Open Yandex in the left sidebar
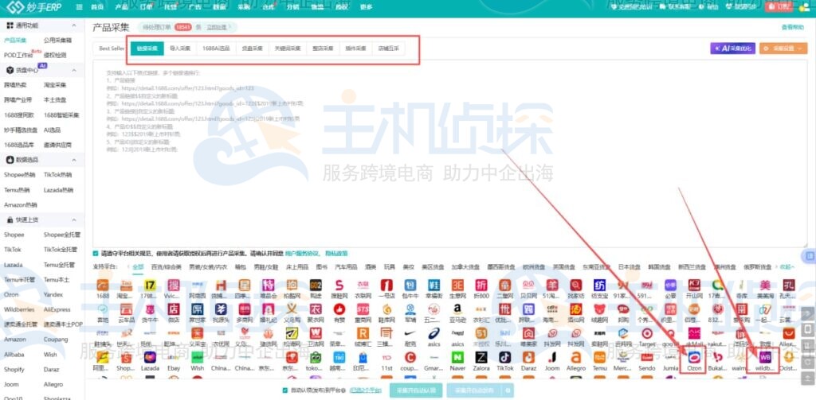Viewport: 816px width, 400px height. click(53, 294)
